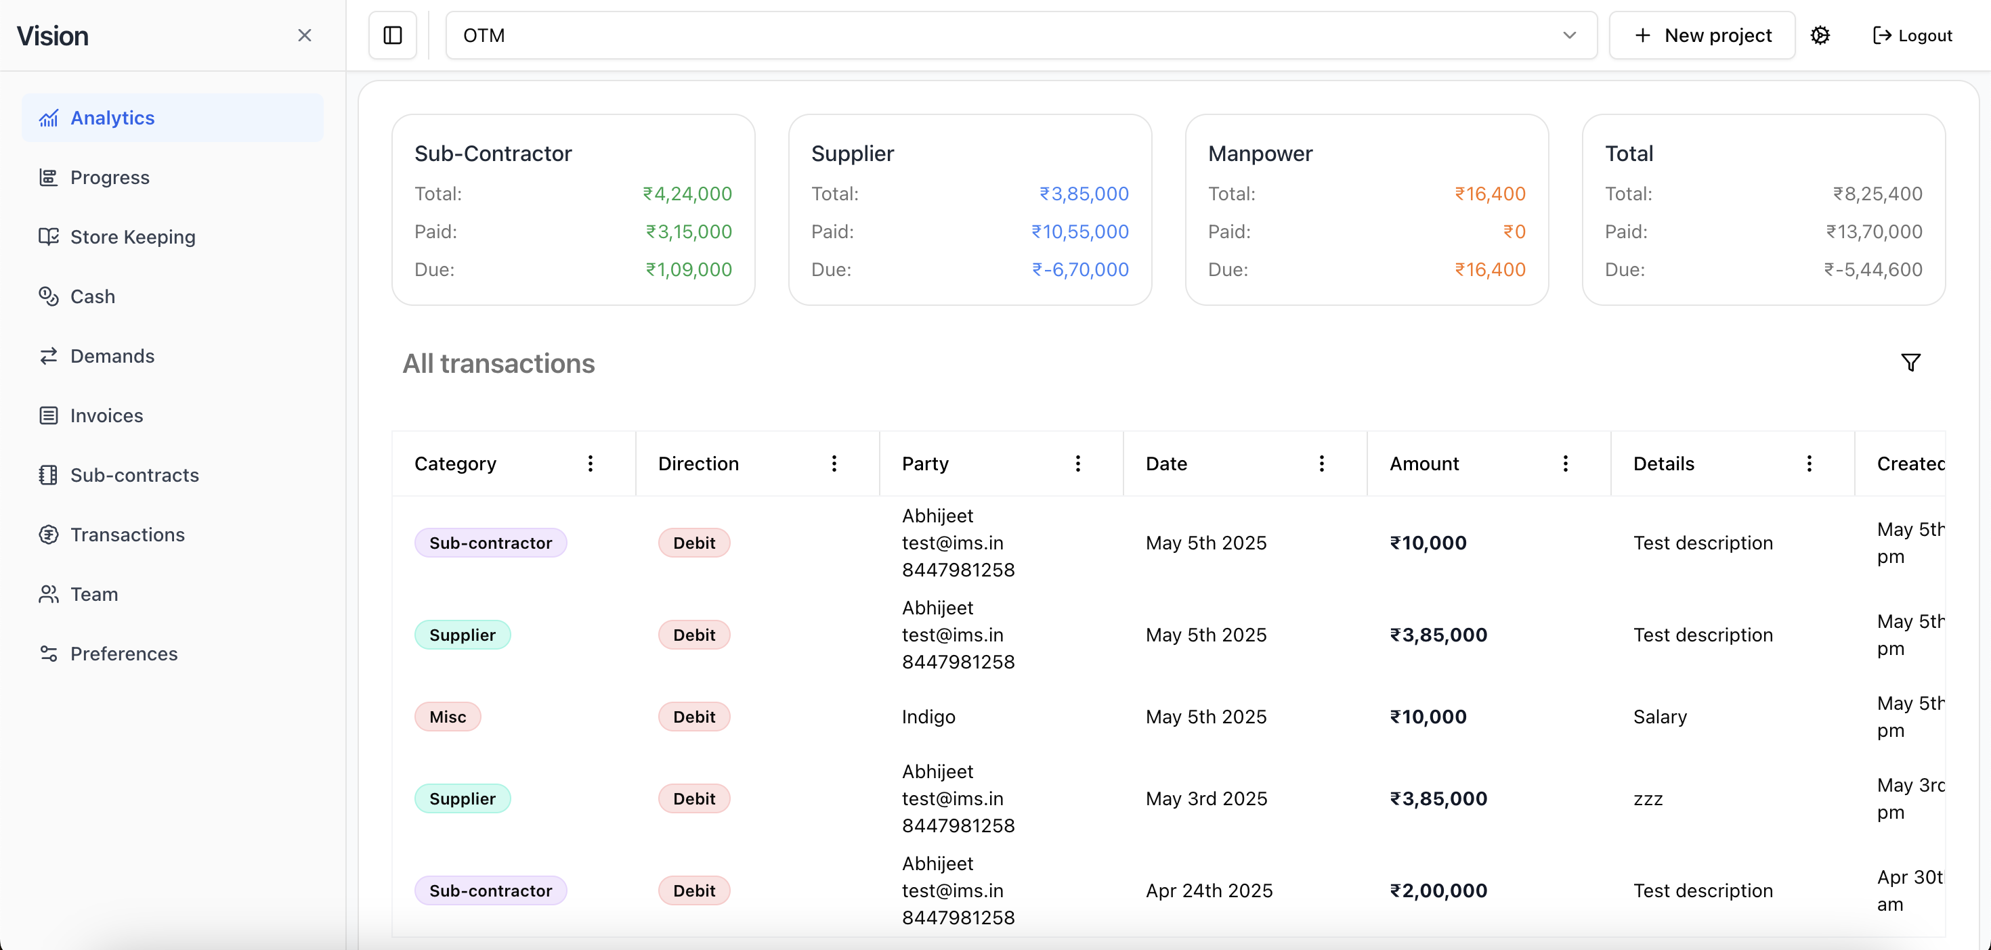Go to the Cash page
This screenshot has width=1991, height=950.
pos(92,296)
